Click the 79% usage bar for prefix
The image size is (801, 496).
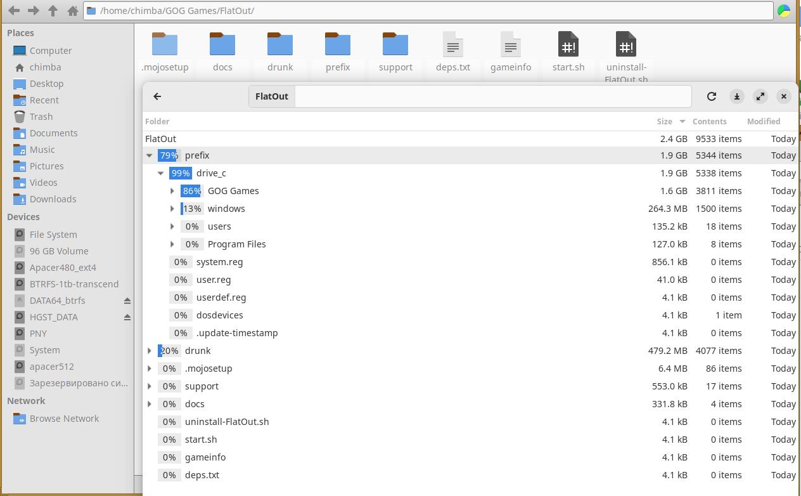click(169, 155)
